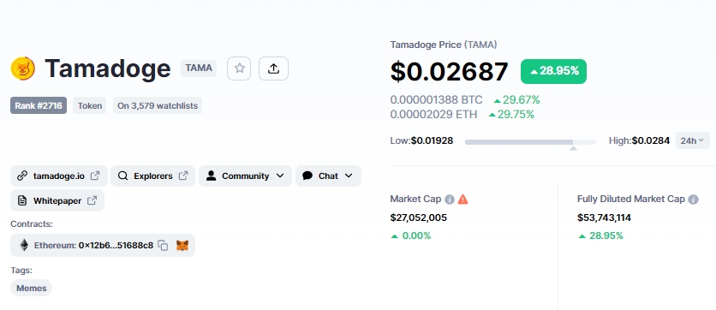Click the low-high price range bar
The height and width of the screenshot is (310, 716).
[x=530, y=142]
